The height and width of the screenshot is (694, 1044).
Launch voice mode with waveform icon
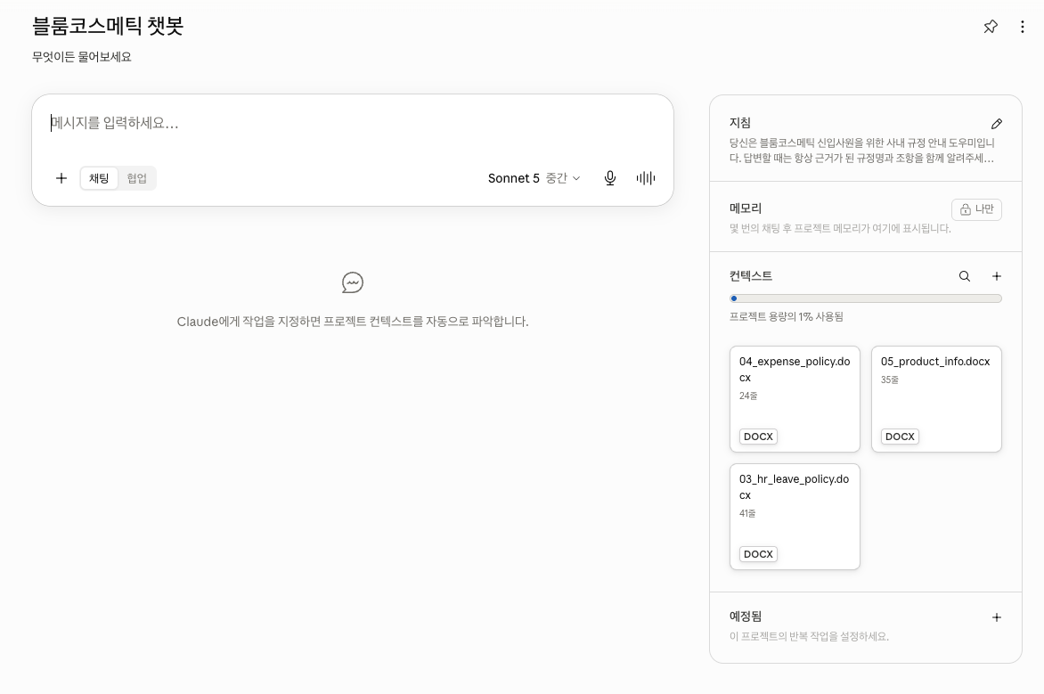coord(645,178)
